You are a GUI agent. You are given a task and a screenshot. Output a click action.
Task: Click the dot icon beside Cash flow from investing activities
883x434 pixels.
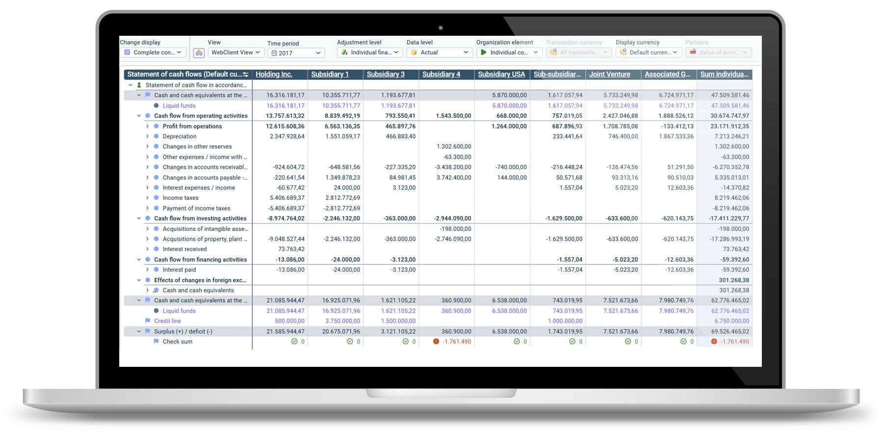pyautogui.click(x=148, y=218)
